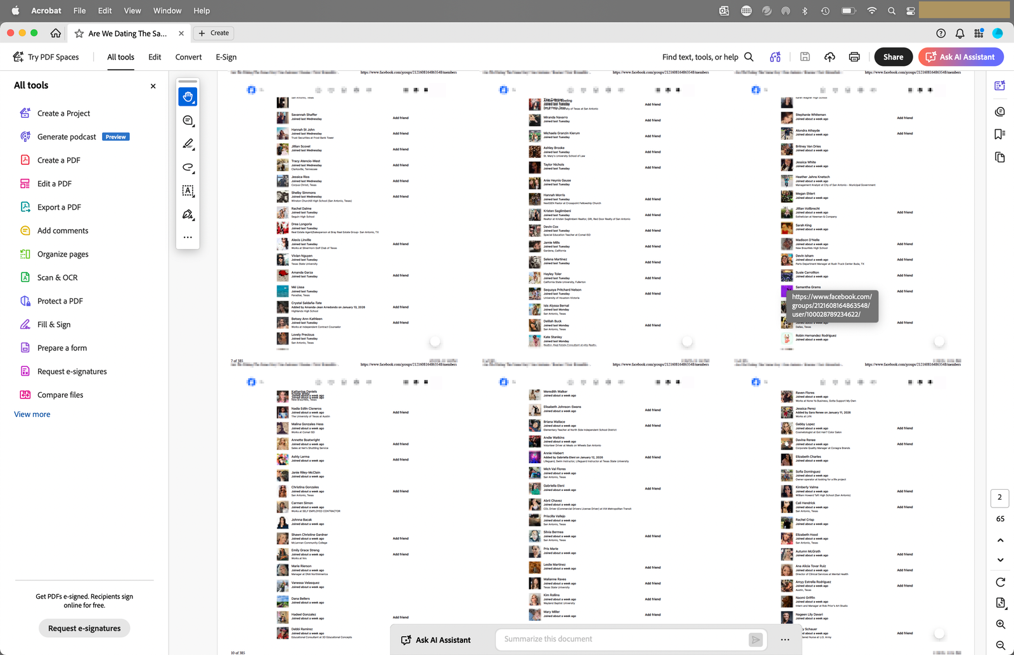
Task: Open the bookmarks panel icon on right rail
Action: (x=1000, y=134)
